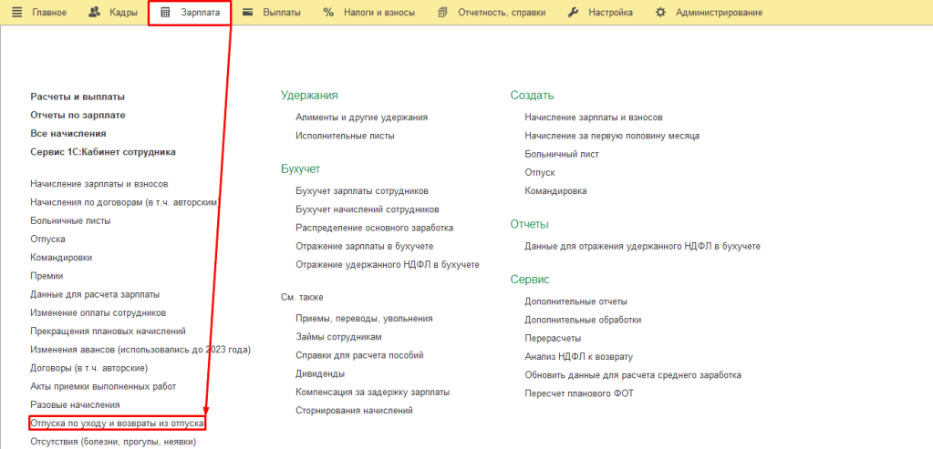The width and height of the screenshot is (933, 449).
Task: Open Анализ НДФЛ к возврату
Action: pos(578,357)
